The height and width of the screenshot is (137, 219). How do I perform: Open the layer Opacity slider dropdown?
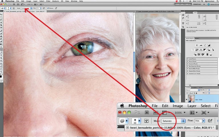click(209, 90)
